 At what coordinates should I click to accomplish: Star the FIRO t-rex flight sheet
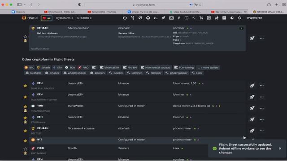click(x=25, y=149)
